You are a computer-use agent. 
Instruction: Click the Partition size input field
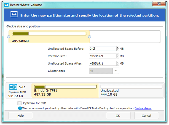103,56
